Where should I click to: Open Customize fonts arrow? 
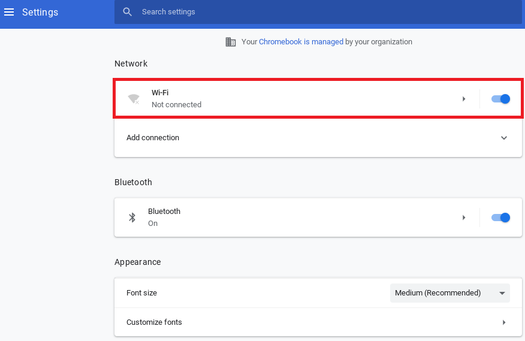pos(504,322)
